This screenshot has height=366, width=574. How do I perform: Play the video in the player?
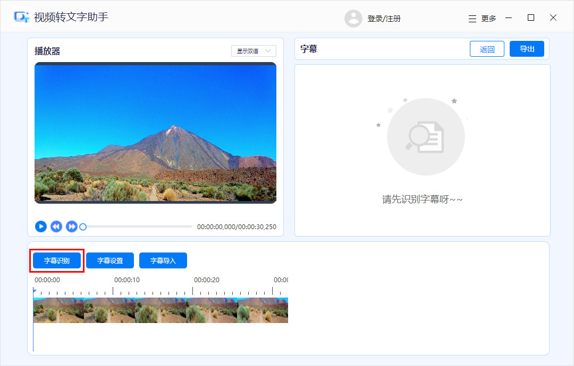click(x=41, y=226)
